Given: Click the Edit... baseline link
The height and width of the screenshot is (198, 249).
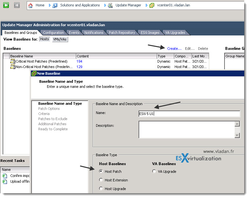Looking at the screenshot, I should pyautogui.click(x=189, y=49).
